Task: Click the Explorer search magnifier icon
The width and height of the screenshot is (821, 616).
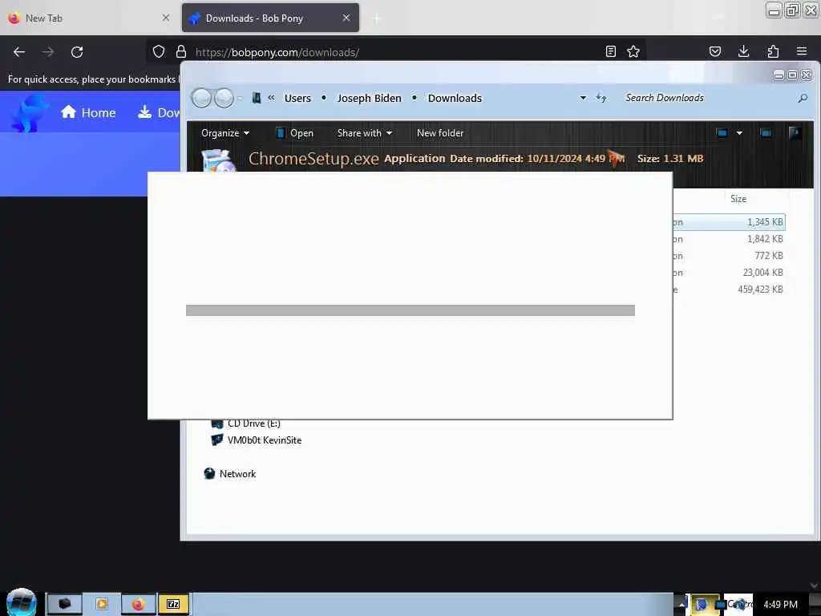Action: tap(802, 98)
